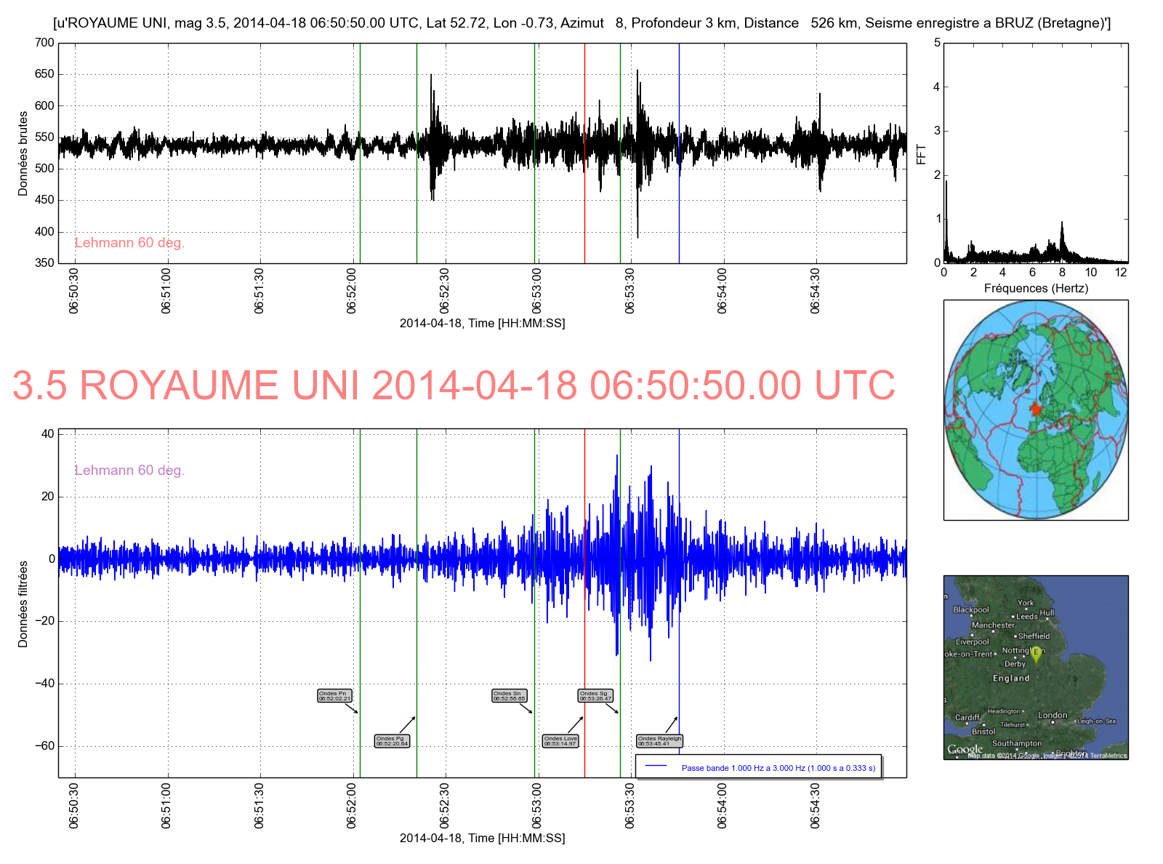Click the epicenter pin on the England map

1036,654
